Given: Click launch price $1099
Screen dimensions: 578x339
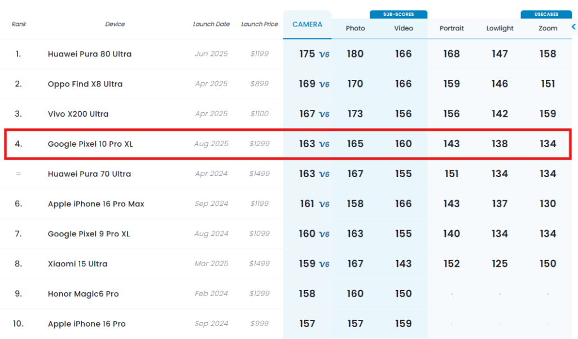Looking at the screenshot, I should (260, 234).
